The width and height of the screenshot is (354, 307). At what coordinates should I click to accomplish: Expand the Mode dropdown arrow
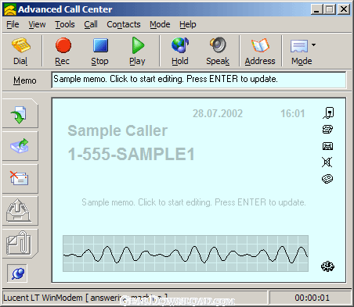[x=313, y=45]
